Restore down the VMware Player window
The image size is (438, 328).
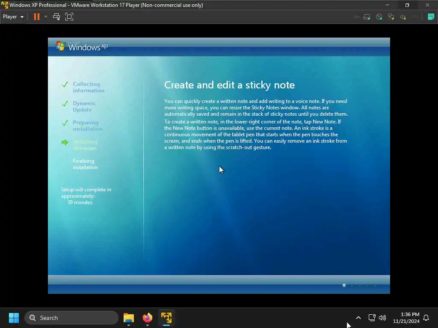[407, 5]
